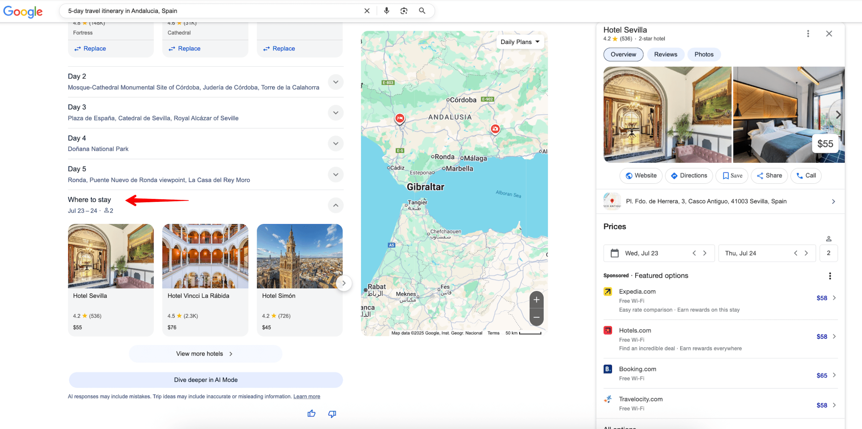
Task: Open hotel Website button
Action: click(641, 176)
